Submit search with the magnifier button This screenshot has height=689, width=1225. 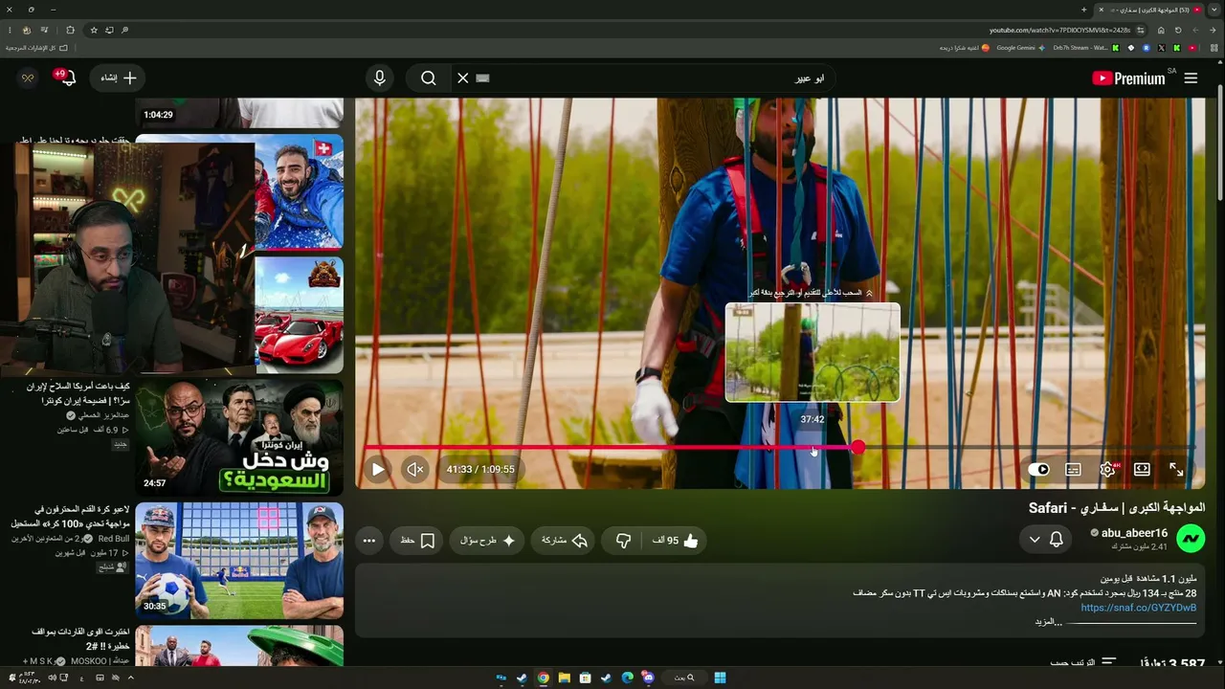point(429,78)
